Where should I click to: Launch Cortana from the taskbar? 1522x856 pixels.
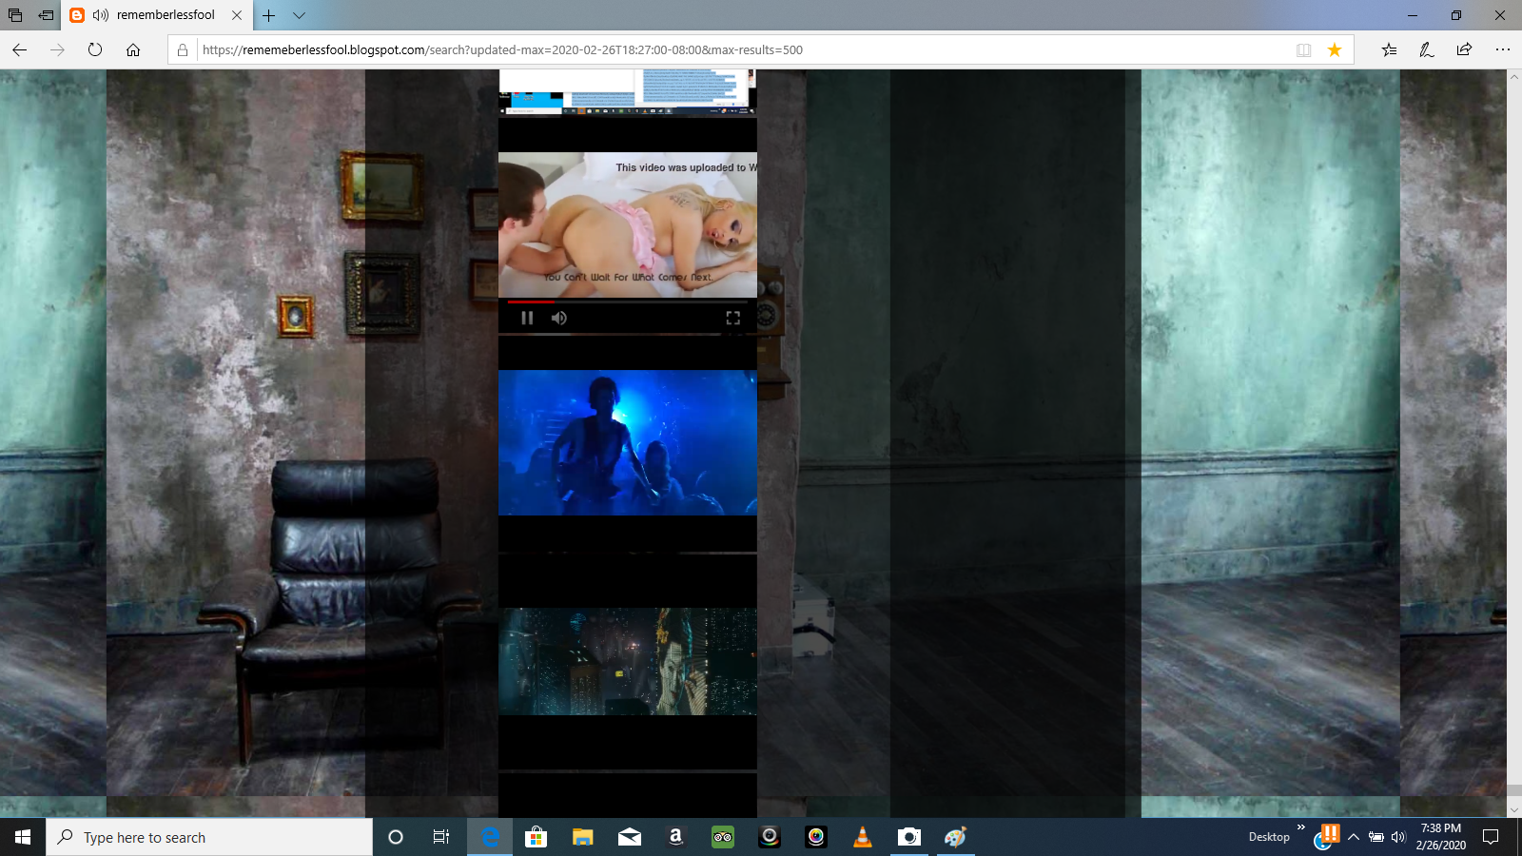396,837
